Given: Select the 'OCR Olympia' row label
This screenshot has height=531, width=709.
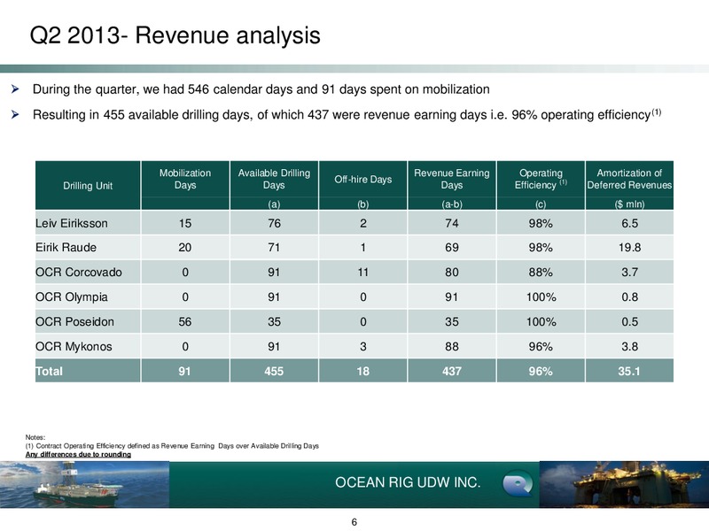Looking at the screenshot, I should (x=72, y=297).
